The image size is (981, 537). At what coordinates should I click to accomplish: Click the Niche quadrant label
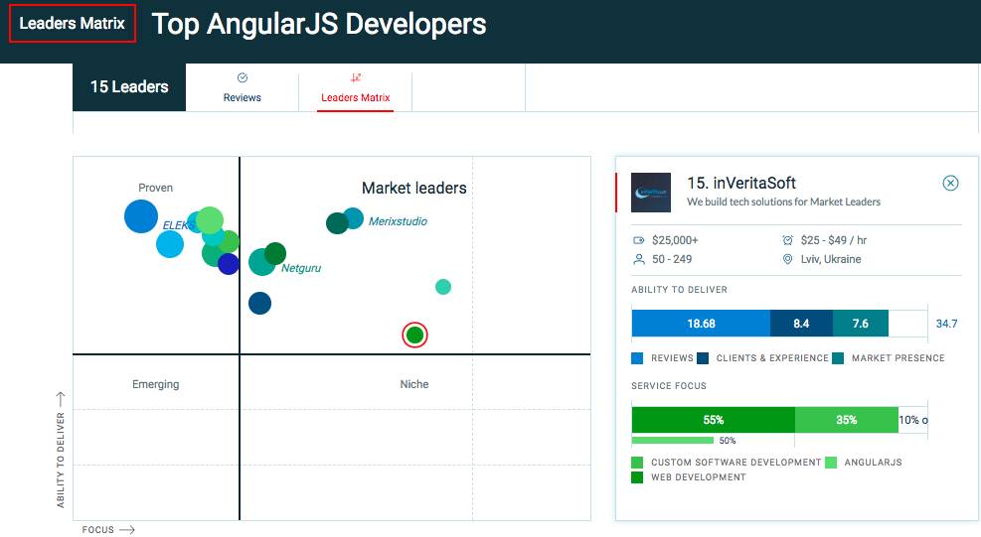414,384
